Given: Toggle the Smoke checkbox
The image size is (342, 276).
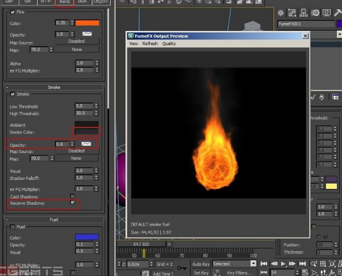Looking at the screenshot, I should pos(13,94).
